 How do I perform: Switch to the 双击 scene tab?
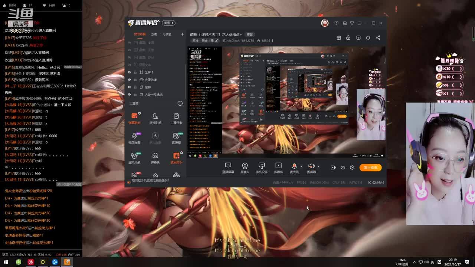coord(154,34)
